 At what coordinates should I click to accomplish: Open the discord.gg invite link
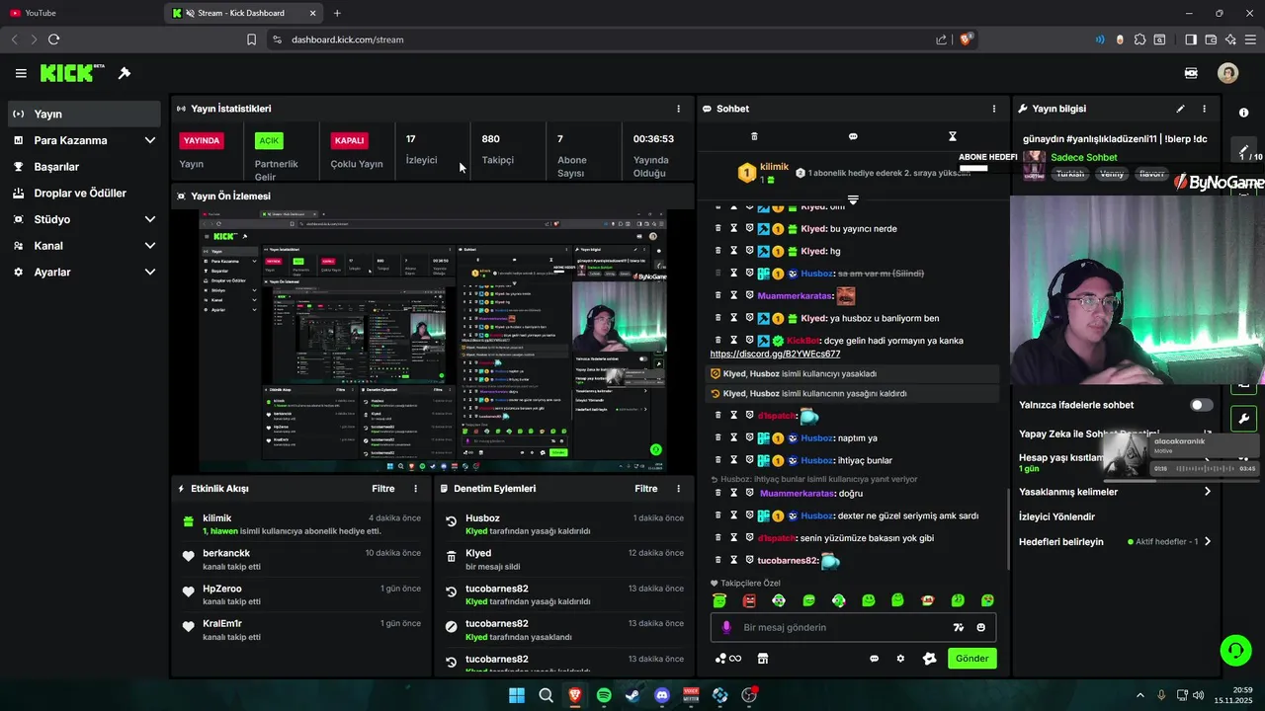[x=775, y=354]
